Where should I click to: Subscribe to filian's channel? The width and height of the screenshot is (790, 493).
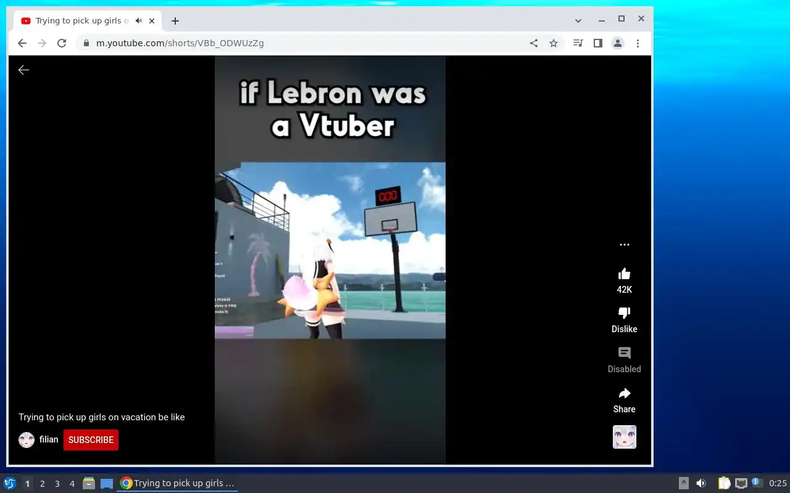[91, 440]
